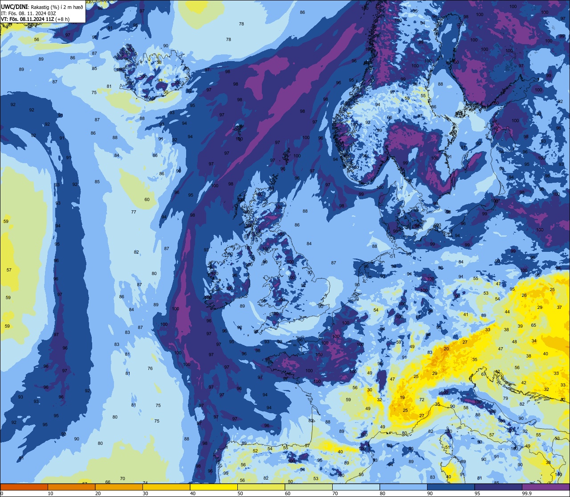Image resolution: width=570 pixels, height=497 pixels.
Task: Click the humidity value "19" in the yellow area
Action: [x=402, y=398]
